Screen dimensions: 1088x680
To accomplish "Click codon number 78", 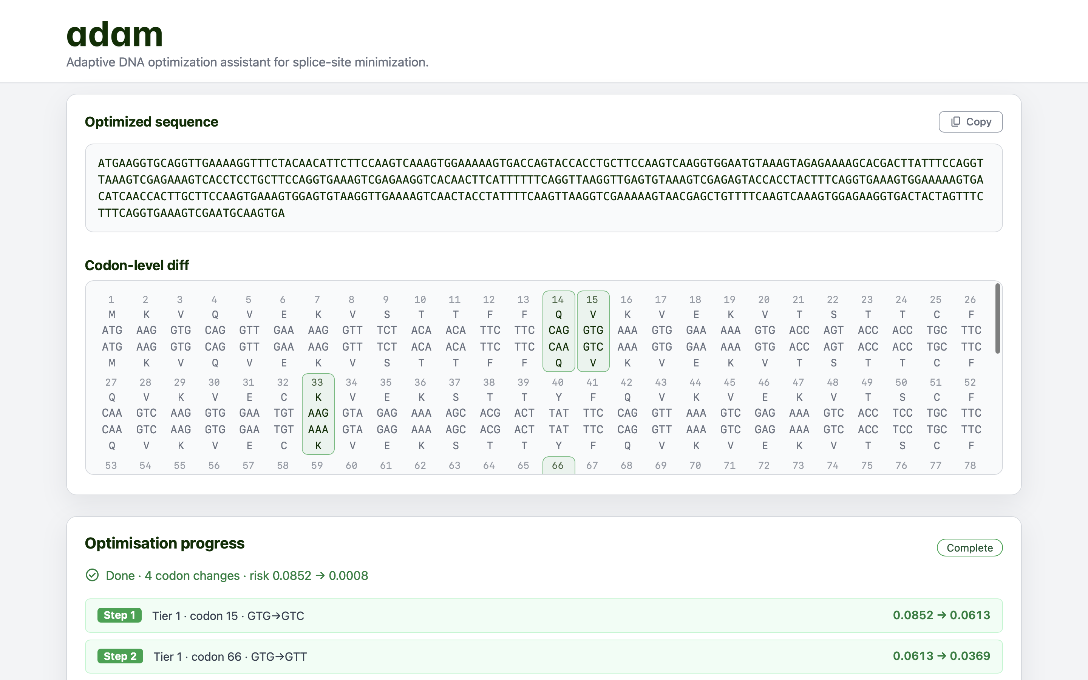I will (x=970, y=465).
